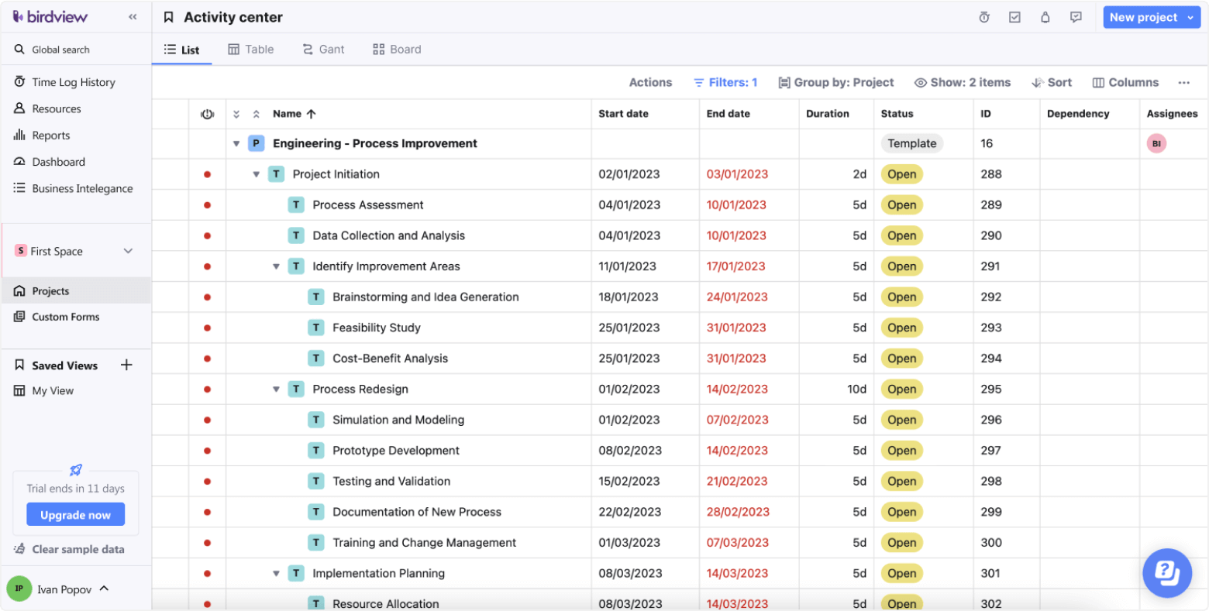Click the Open status of Feasibility Study
Image resolution: width=1209 pixels, height=611 pixels.
click(x=902, y=328)
